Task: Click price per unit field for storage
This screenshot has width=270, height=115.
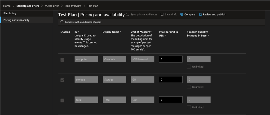Action: [171, 80]
